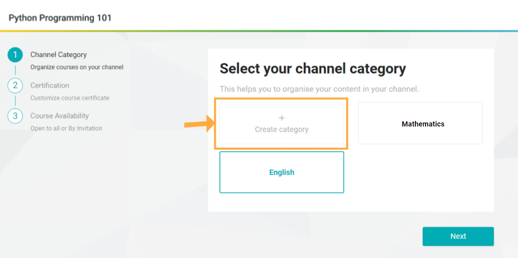Click 'Customize course certificate' subtitle
The height and width of the screenshot is (258, 518).
click(70, 98)
